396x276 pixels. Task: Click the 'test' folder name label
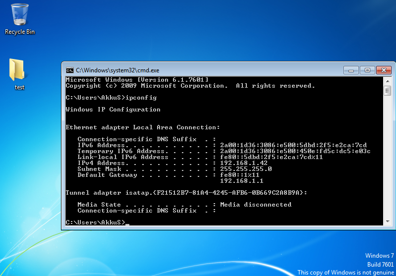(x=19, y=87)
